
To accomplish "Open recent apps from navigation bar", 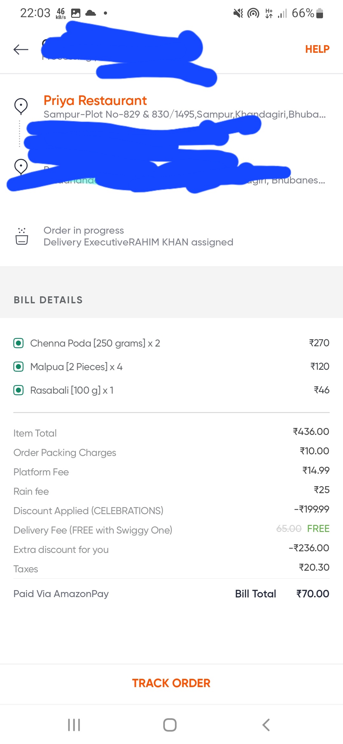I will [x=74, y=725].
